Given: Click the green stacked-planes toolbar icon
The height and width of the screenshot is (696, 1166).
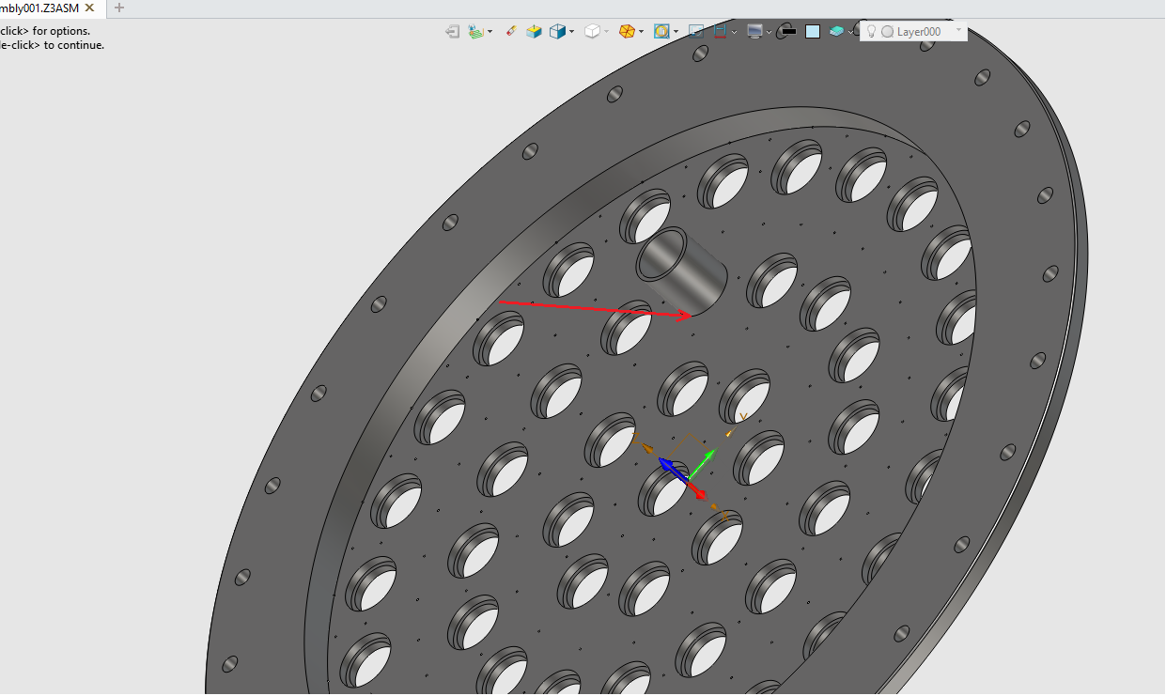Looking at the screenshot, I should pos(475,31).
